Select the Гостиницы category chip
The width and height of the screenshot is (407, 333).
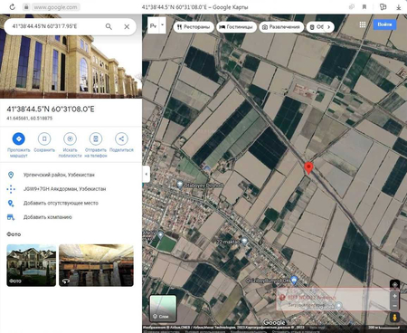(237, 27)
